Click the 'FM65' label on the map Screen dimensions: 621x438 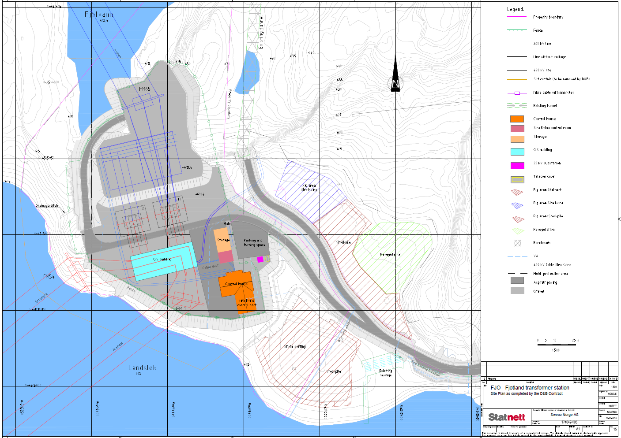tap(145, 89)
